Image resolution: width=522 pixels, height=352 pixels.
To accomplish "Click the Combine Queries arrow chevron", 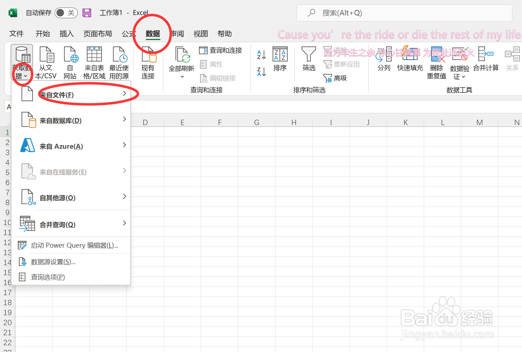I will [x=124, y=223].
